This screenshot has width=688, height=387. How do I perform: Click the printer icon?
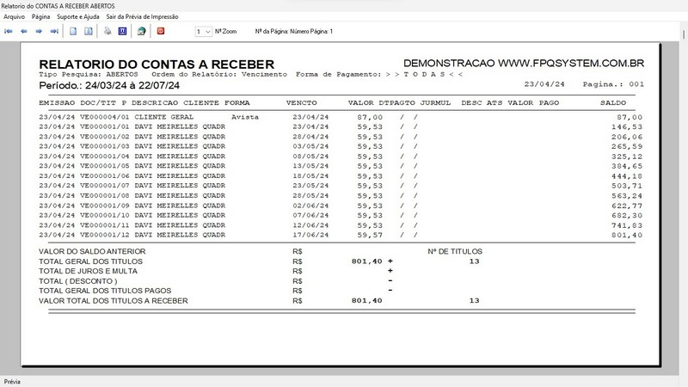(107, 31)
